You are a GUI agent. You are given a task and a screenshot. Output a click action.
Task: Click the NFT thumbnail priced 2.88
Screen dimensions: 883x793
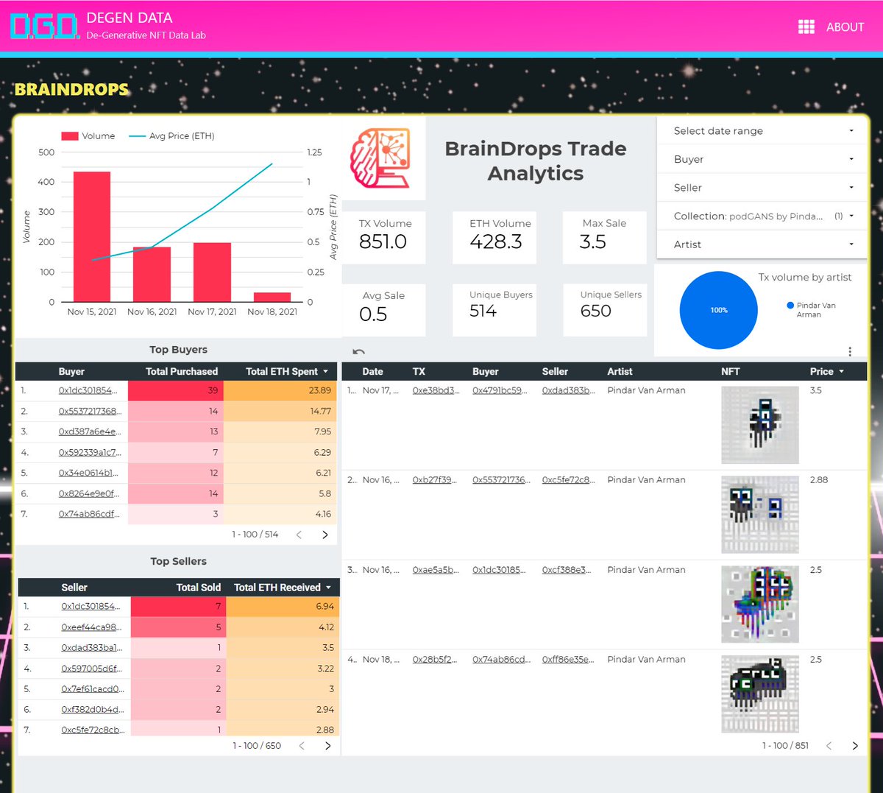coord(760,515)
